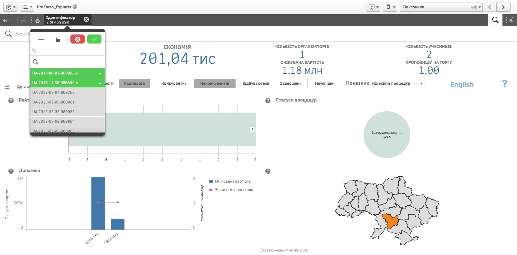The image size is (517, 255).
Task: Click the large blue question mark help
Action: (504, 84)
